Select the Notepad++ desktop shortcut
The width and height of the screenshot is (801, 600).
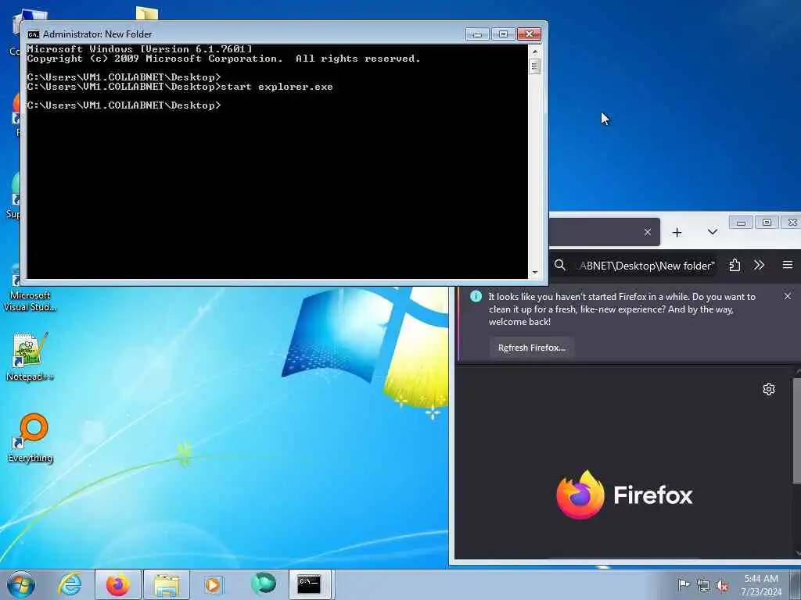(31, 357)
